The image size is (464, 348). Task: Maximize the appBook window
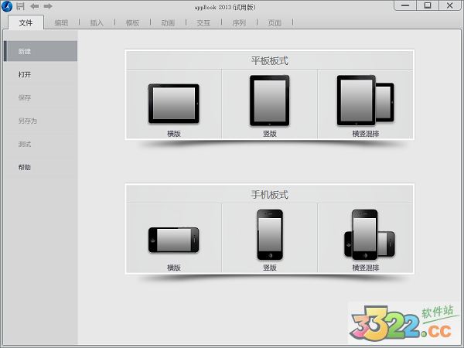click(x=428, y=5)
